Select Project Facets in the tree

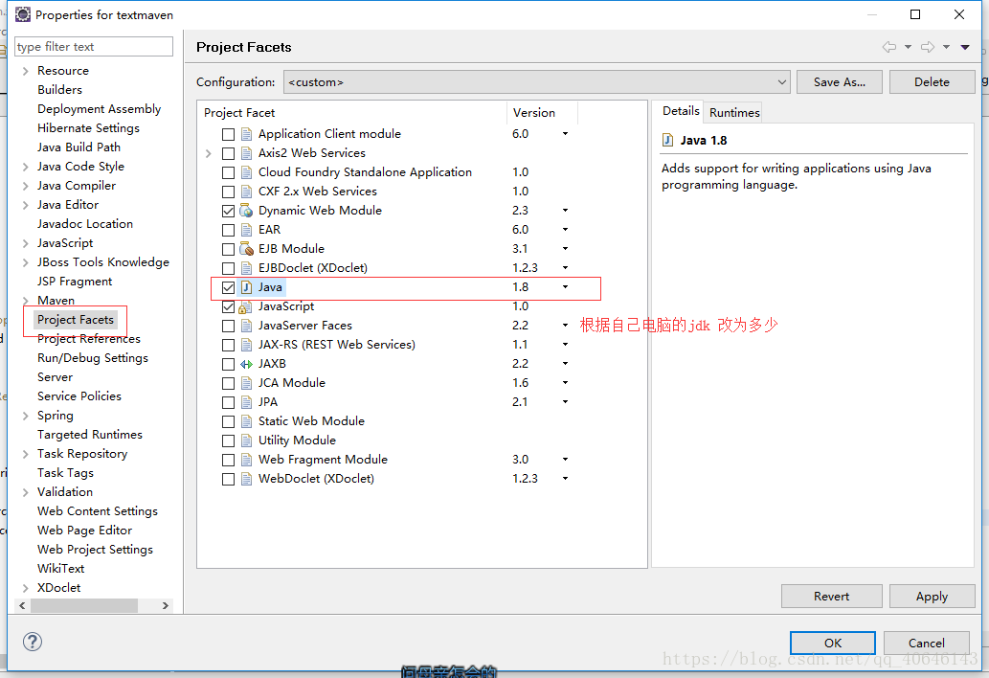click(x=76, y=320)
